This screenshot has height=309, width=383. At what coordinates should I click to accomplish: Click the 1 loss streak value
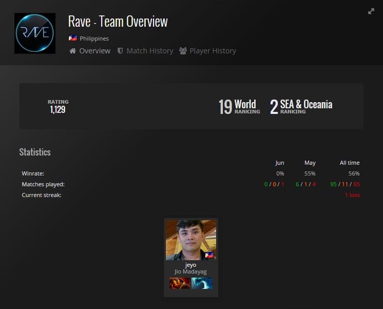click(352, 195)
